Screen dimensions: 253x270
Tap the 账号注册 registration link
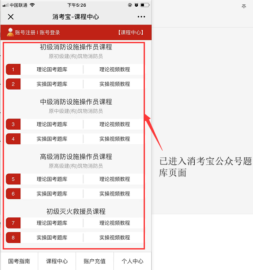click(25, 33)
